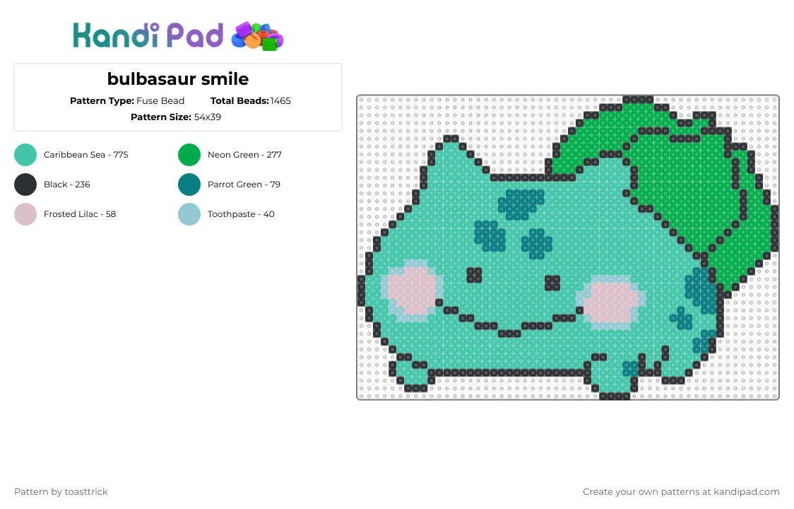The height and width of the screenshot is (509, 794).
Task: Click the 'bulbasaur smile' pattern title
Action: click(x=178, y=79)
